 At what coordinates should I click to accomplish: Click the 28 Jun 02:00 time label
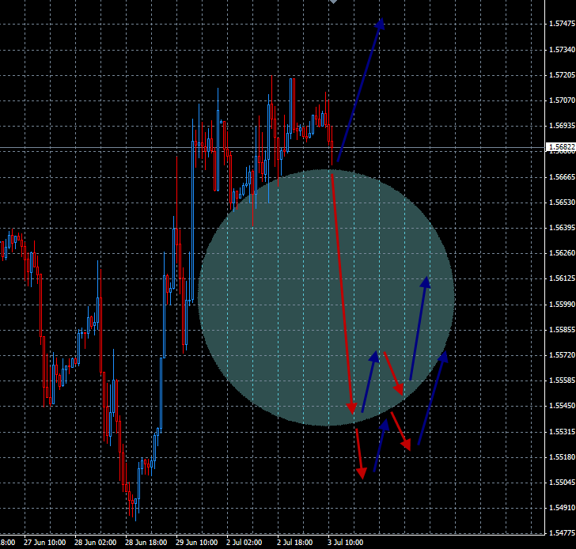click(96, 543)
